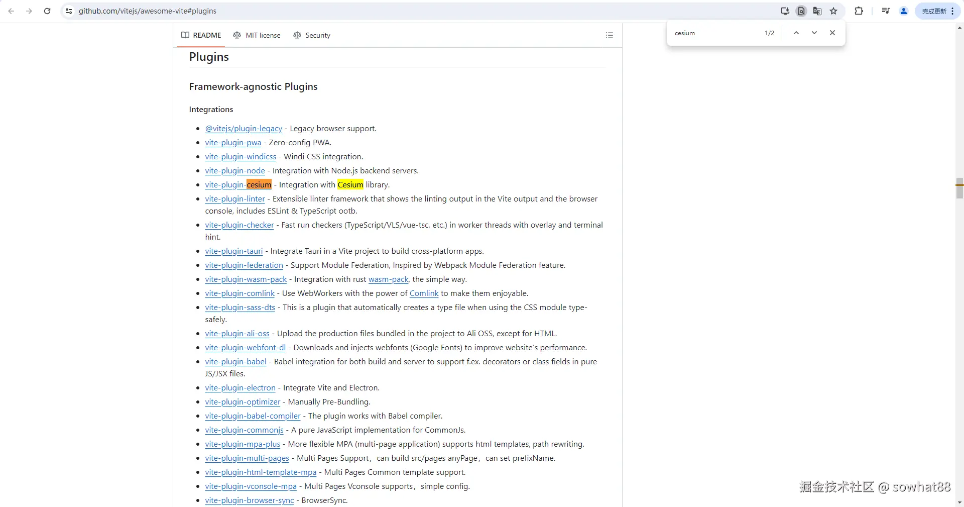
Task: Open the vite-plugin-cesium link
Action: click(x=238, y=185)
